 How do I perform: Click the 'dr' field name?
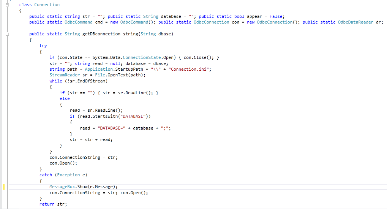(379, 22)
